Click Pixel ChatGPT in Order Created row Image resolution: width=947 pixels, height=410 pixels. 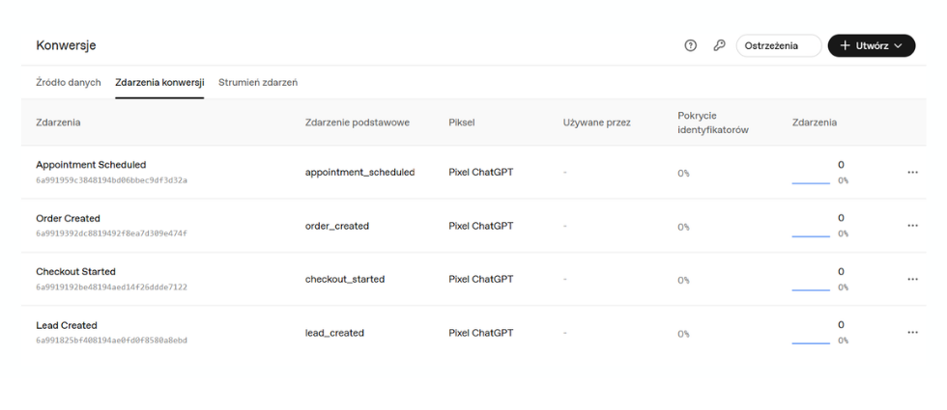[x=481, y=226]
